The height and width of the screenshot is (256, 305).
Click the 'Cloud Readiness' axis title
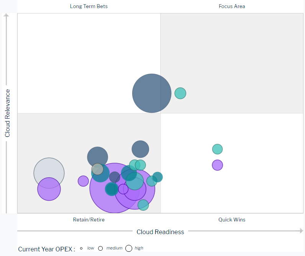[x=160, y=232]
